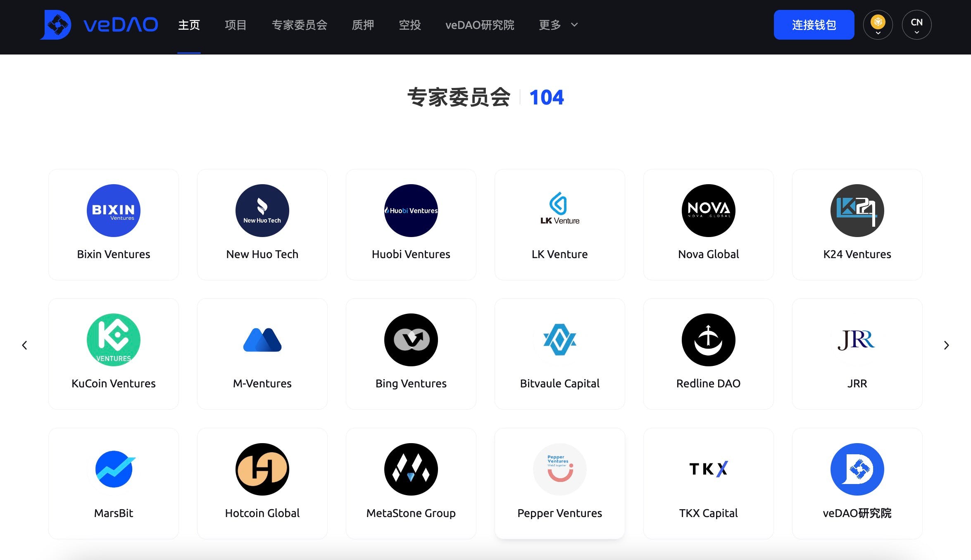Open the Huobi Ventures logo
The image size is (971, 560).
[411, 211]
